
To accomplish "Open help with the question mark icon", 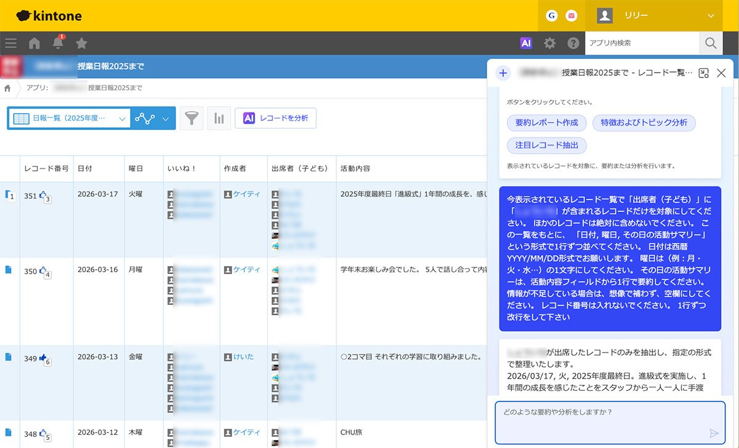I will point(573,43).
